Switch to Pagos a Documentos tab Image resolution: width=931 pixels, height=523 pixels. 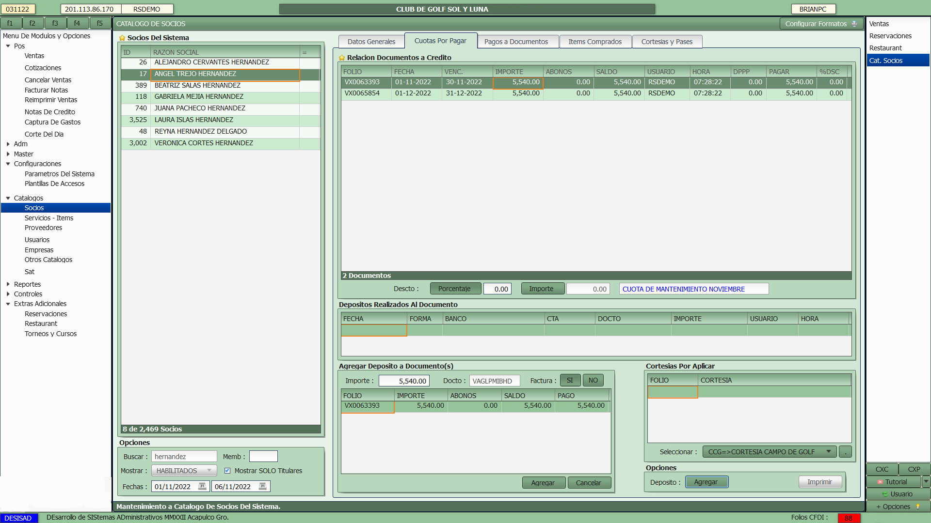[516, 42]
